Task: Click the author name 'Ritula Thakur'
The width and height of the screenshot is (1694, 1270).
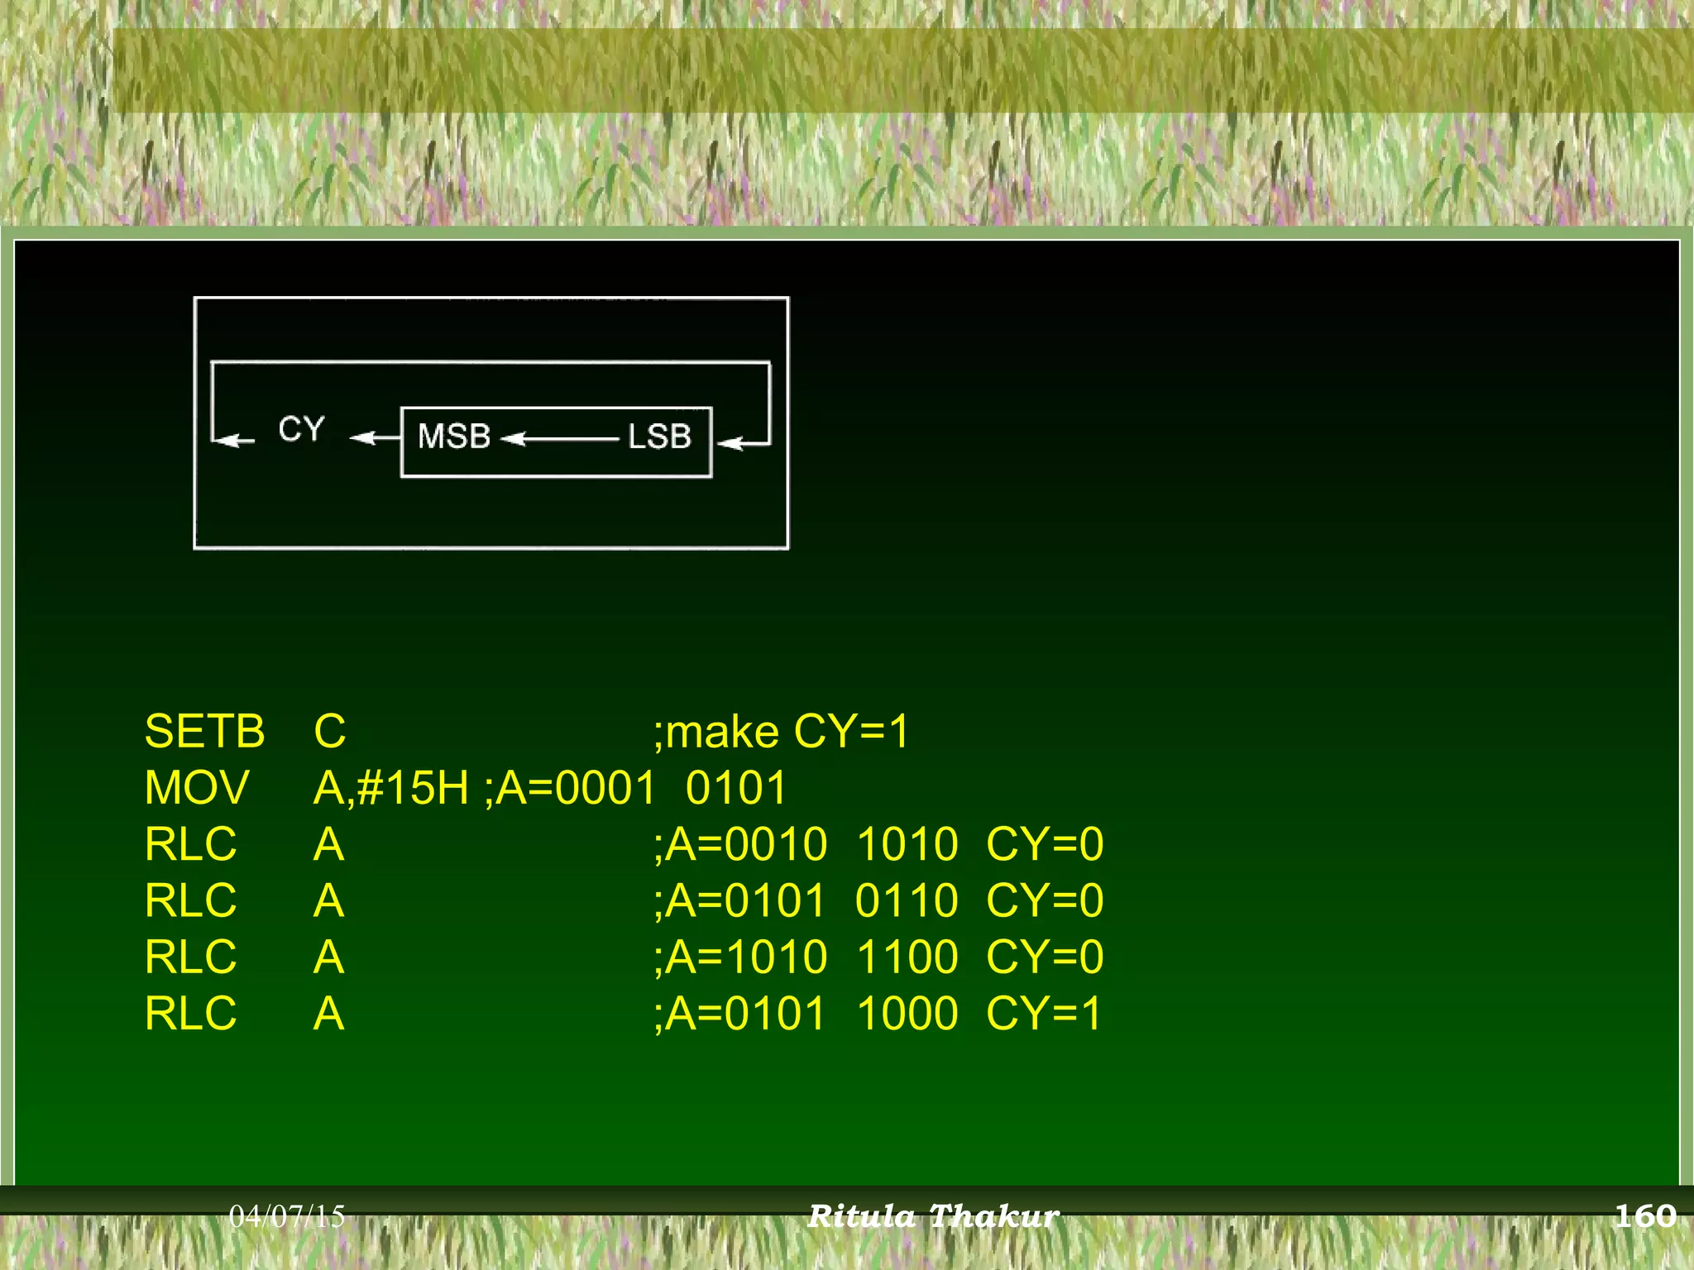Action: [x=933, y=1216]
